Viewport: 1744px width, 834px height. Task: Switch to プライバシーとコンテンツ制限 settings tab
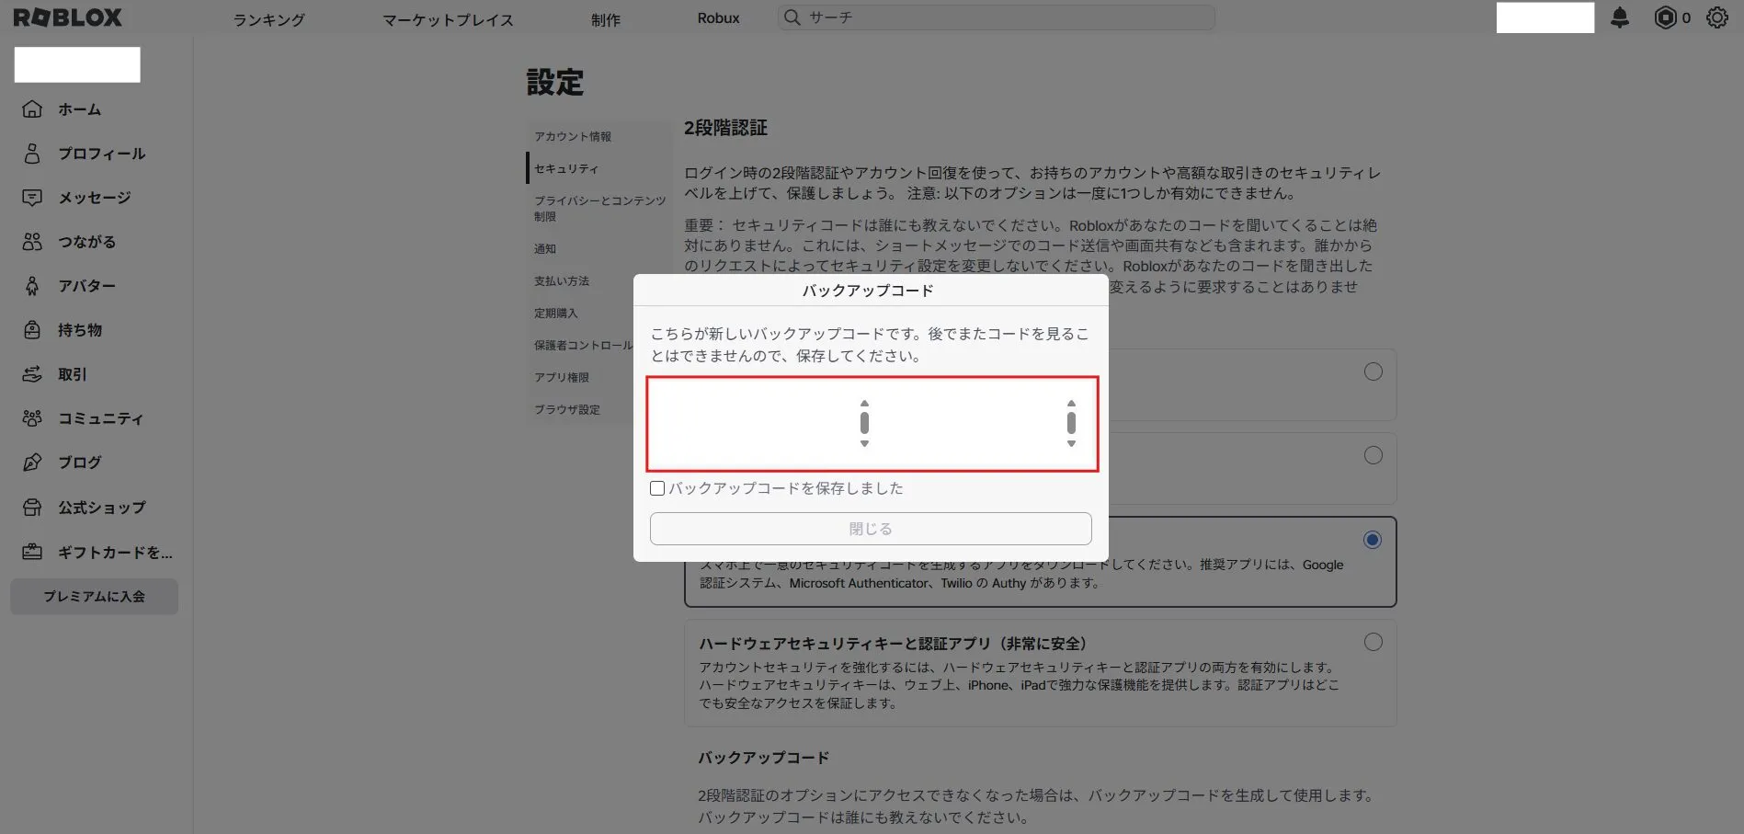598,208
